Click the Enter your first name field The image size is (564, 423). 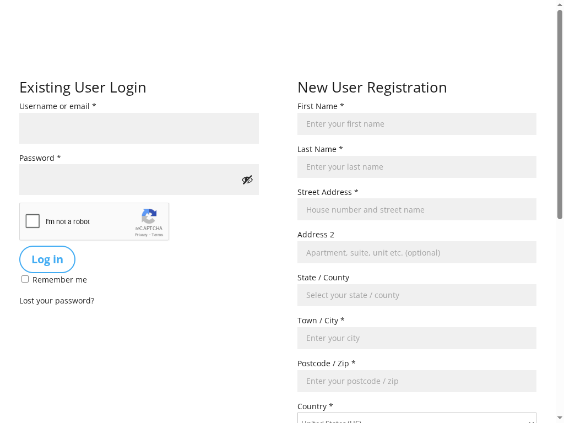pos(417,123)
